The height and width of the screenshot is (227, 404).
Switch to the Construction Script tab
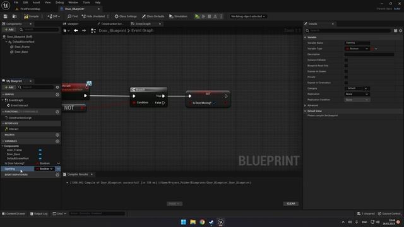pyautogui.click(x=112, y=24)
